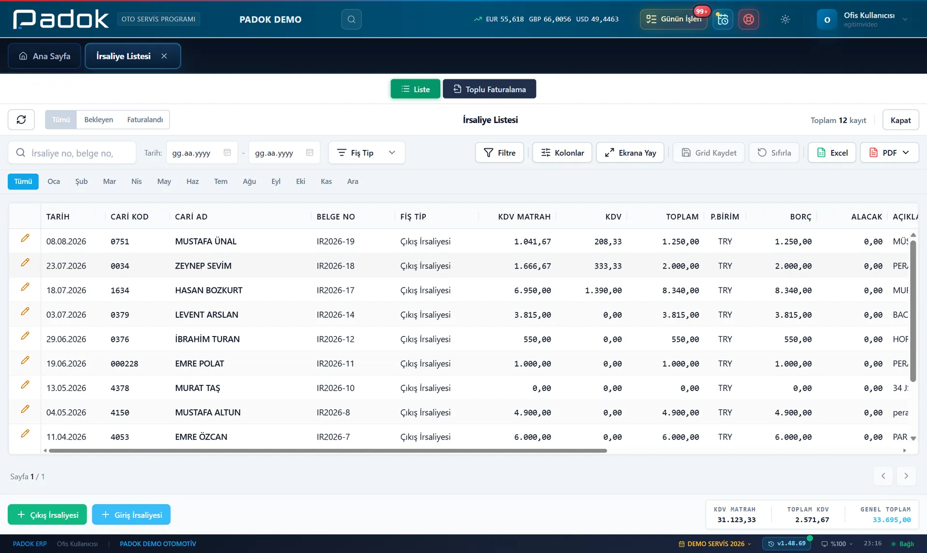Close the İrsaliye Listesi tab
The width and height of the screenshot is (927, 553).
(164, 56)
